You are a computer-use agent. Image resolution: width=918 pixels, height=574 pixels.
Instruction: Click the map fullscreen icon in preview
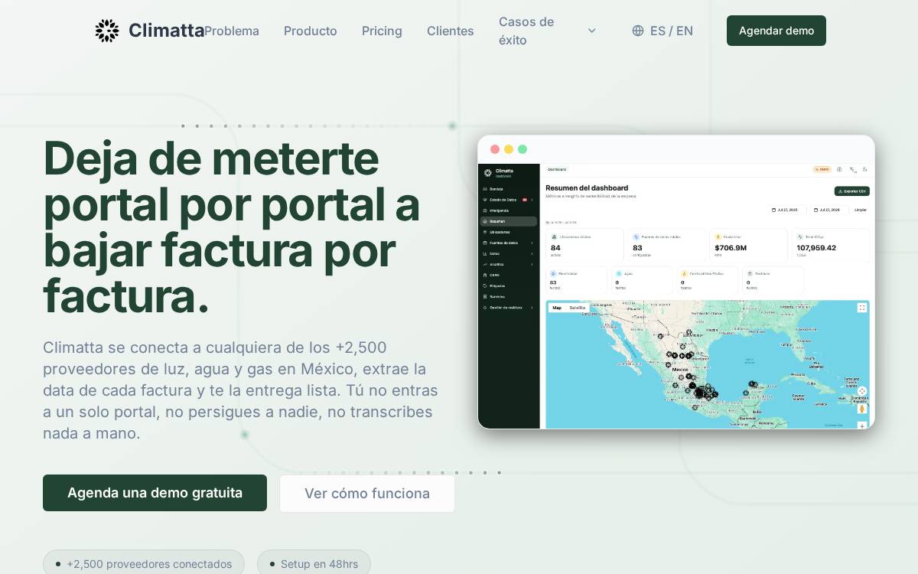click(x=862, y=308)
